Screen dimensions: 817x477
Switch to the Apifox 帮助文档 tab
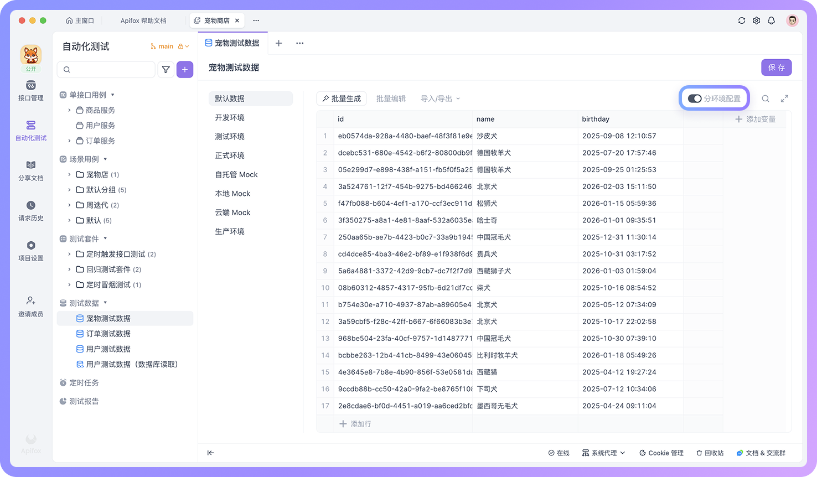[143, 20]
